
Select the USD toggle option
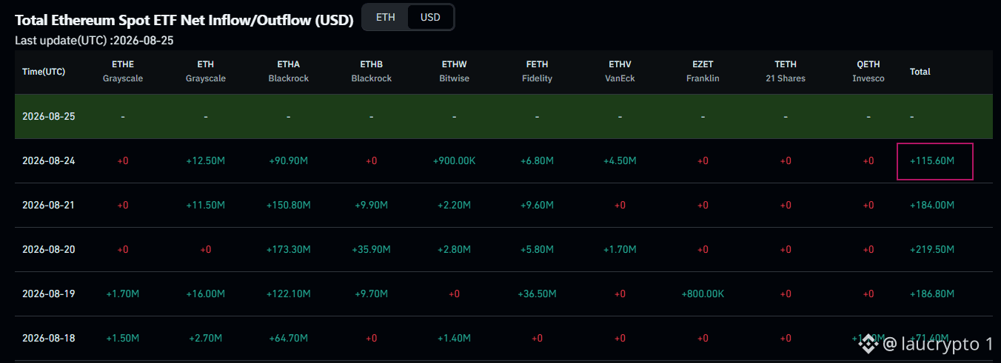click(x=430, y=17)
